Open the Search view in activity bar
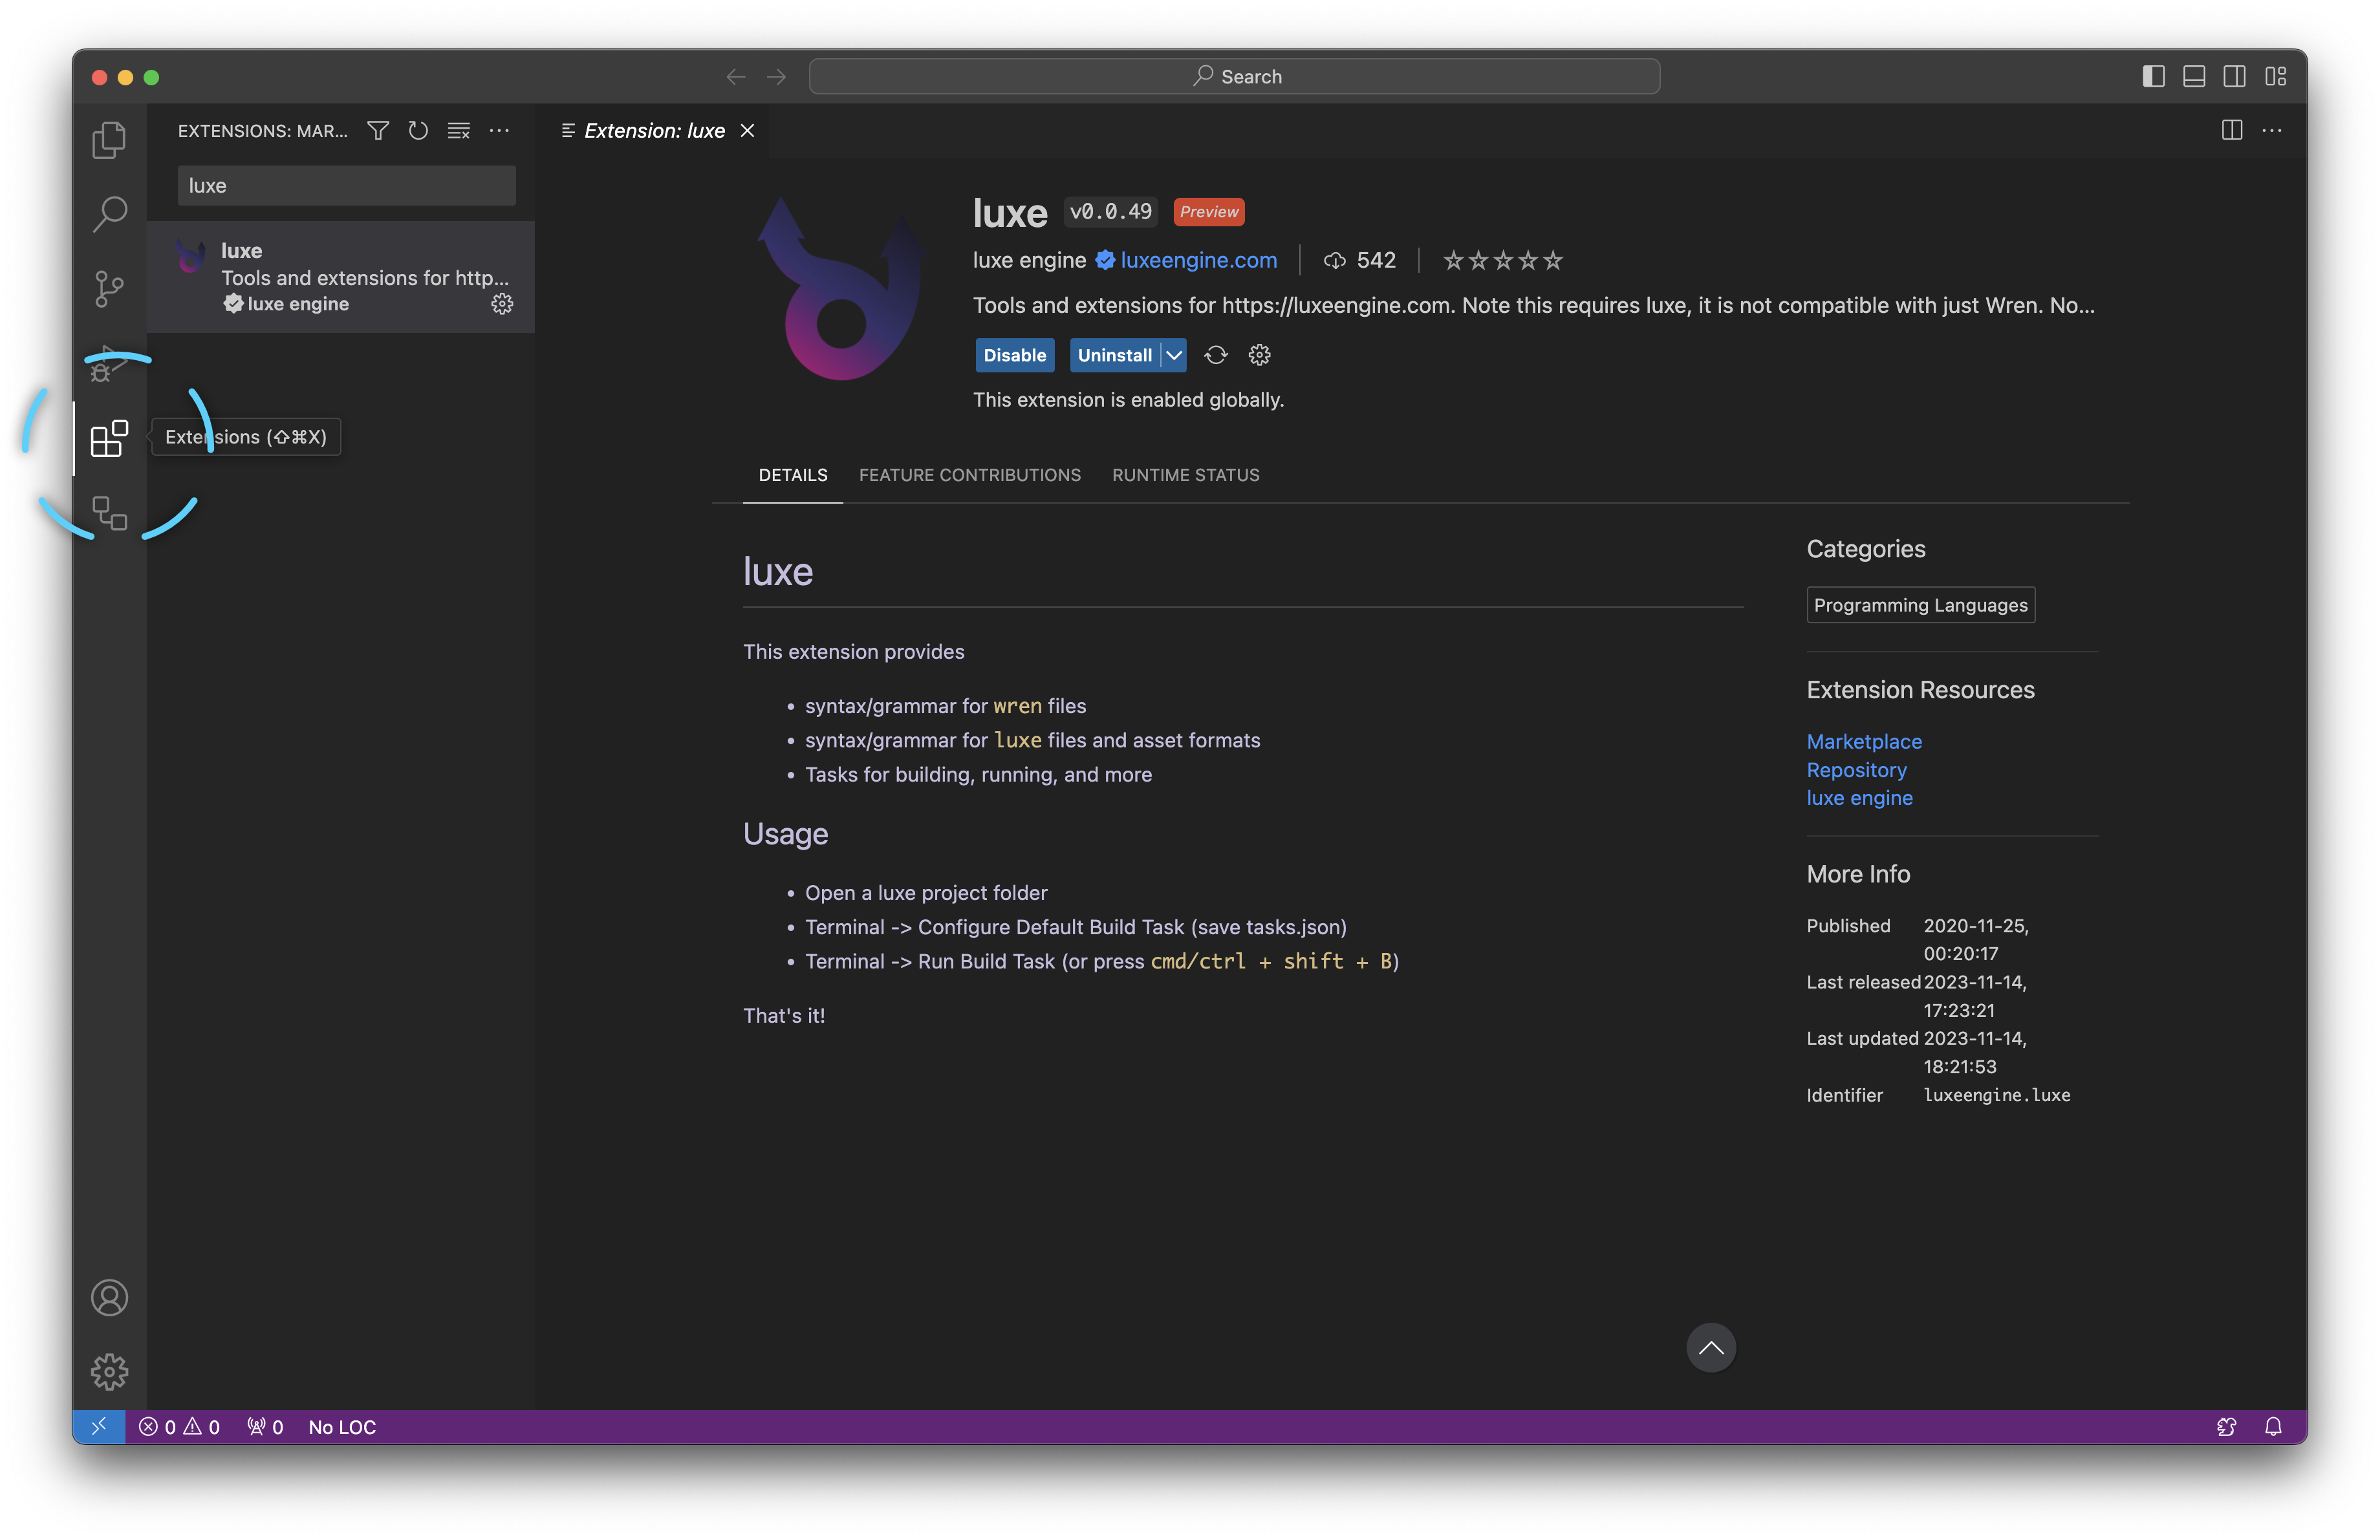 coord(109,213)
